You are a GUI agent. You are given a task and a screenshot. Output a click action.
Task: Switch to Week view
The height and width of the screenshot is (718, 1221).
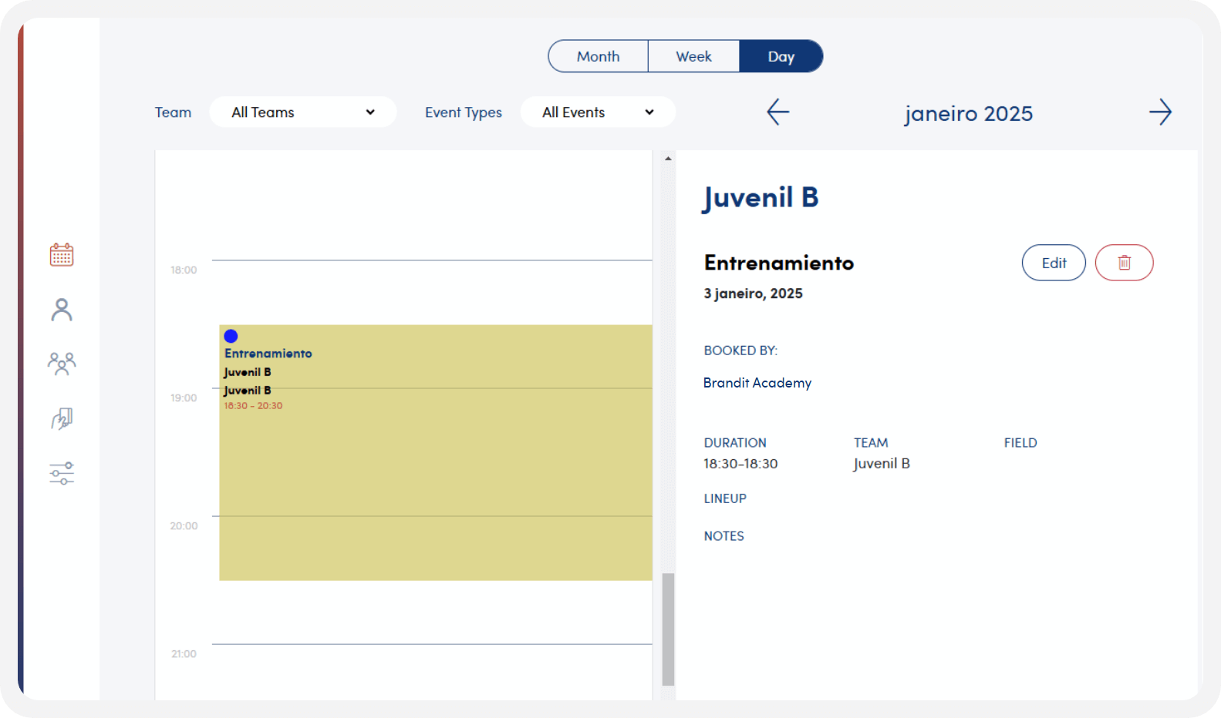(693, 56)
